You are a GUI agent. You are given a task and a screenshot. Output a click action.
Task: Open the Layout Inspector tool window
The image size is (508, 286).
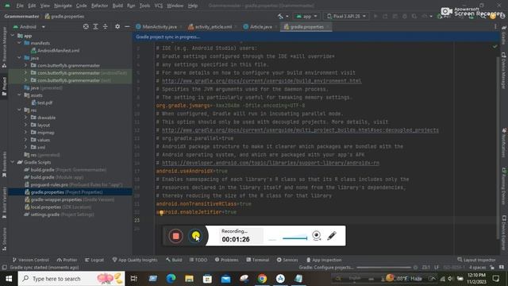click(x=476, y=260)
